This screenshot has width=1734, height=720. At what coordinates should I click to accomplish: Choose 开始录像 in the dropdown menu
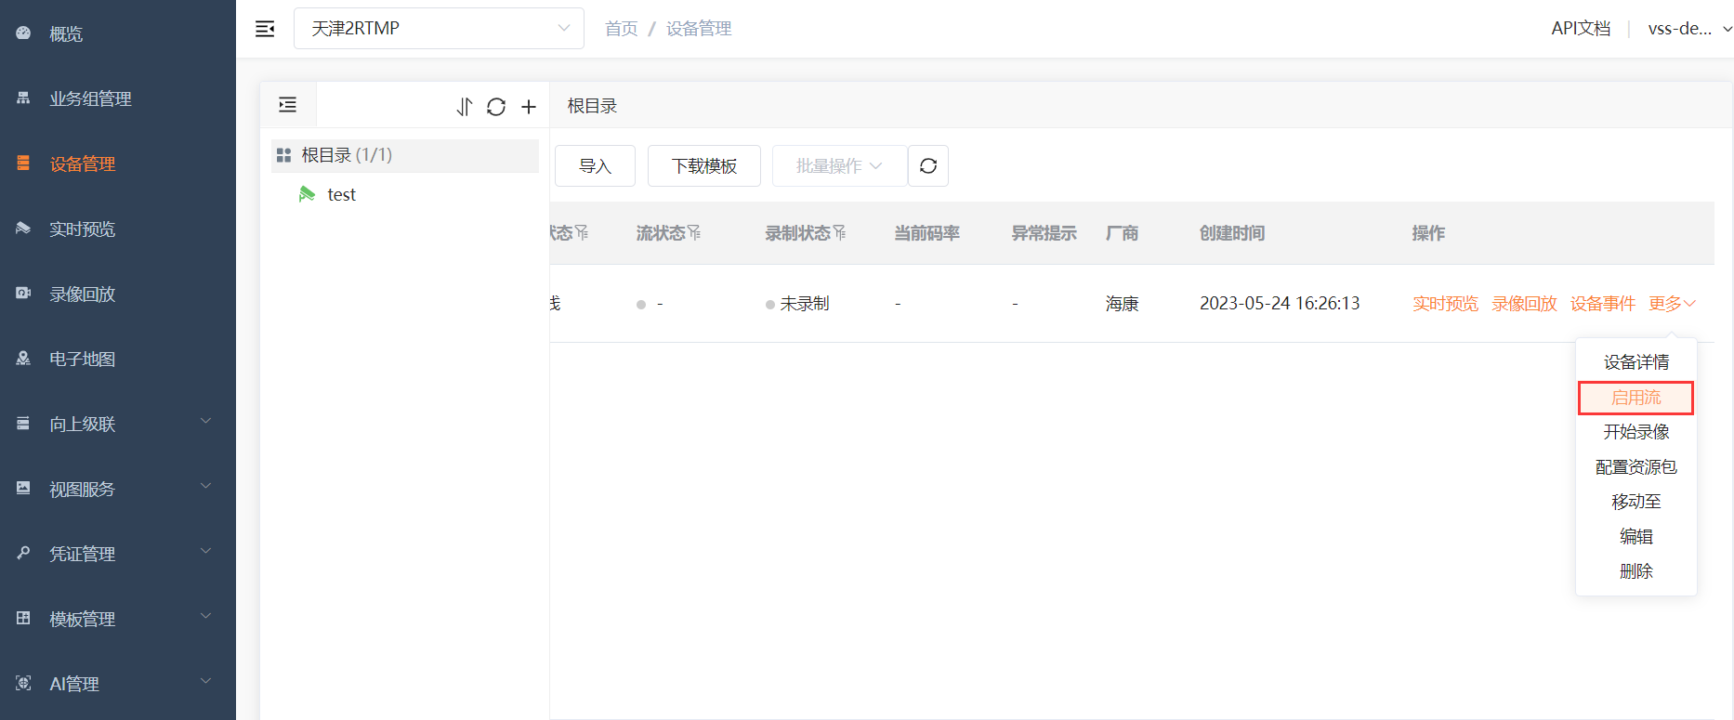pos(1635,432)
